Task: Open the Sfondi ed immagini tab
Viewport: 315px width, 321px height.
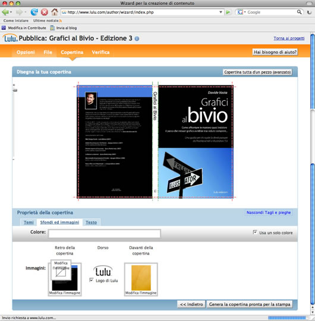Action: click(x=59, y=222)
